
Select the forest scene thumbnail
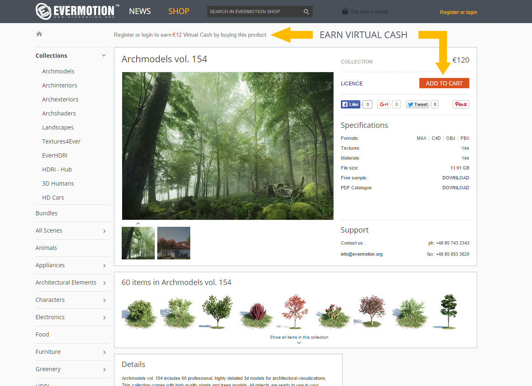click(138, 243)
